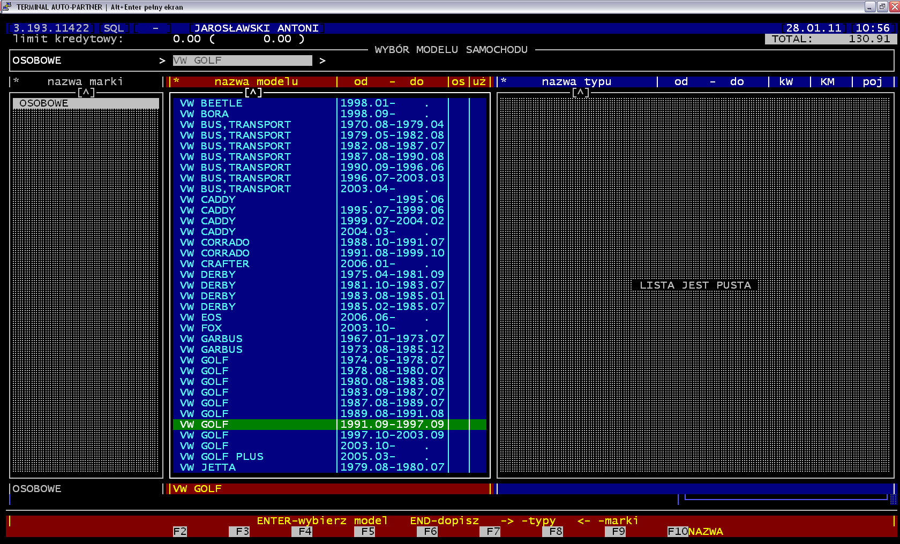Select the VW FOX row
The width and height of the screenshot is (900, 544).
(x=329, y=328)
